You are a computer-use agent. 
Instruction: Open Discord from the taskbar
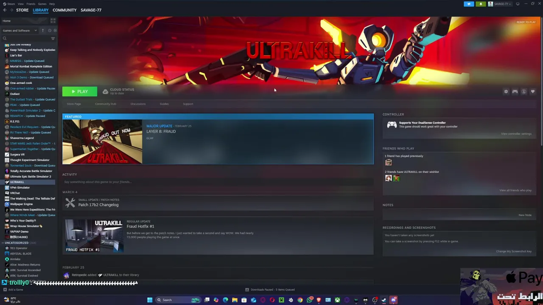393,300
